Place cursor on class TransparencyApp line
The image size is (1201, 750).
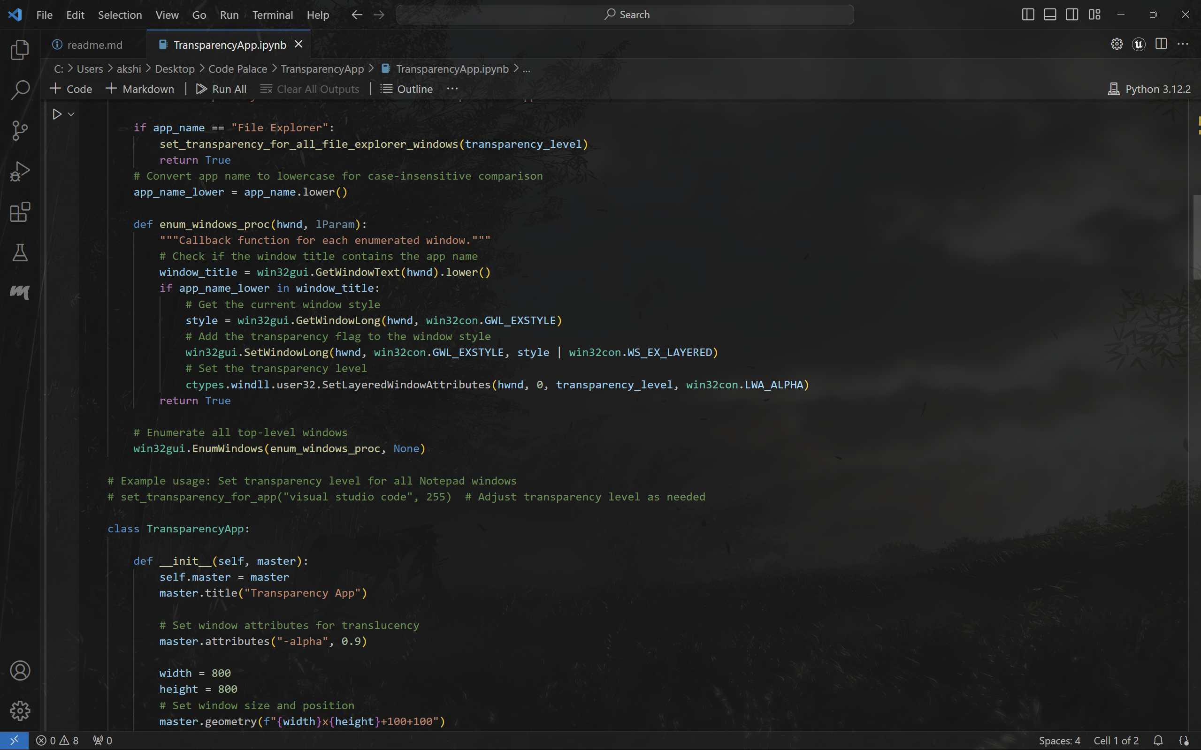point(179,529)
